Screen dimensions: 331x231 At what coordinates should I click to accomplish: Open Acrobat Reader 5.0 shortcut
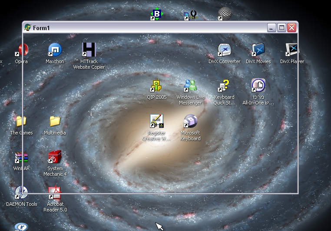pos(55,193)
